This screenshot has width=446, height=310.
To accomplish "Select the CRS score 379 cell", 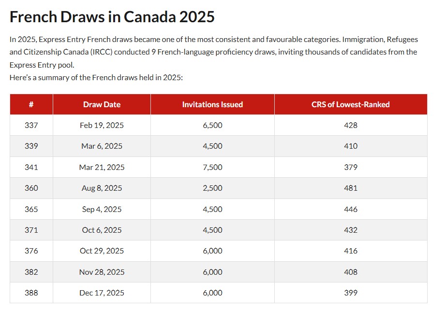I will tap(351, 167).
